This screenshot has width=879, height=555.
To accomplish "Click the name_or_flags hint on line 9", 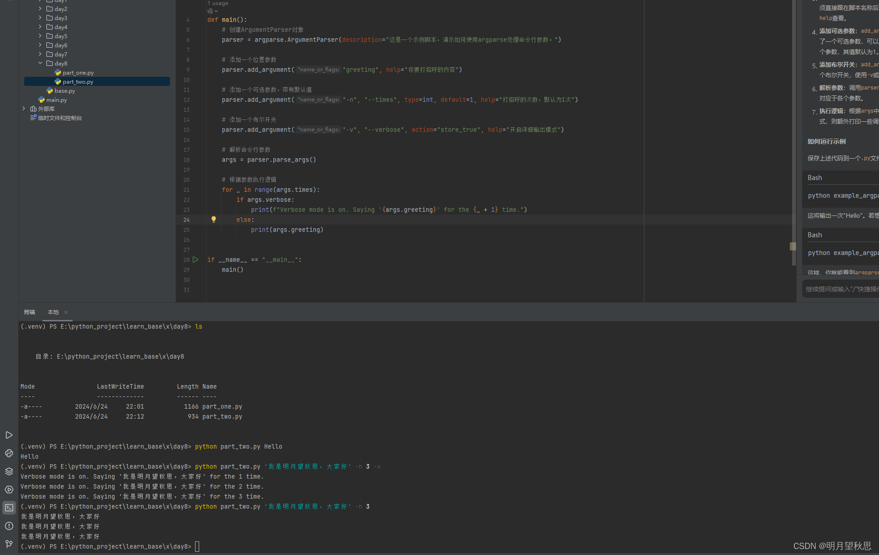I will (318, 70).
